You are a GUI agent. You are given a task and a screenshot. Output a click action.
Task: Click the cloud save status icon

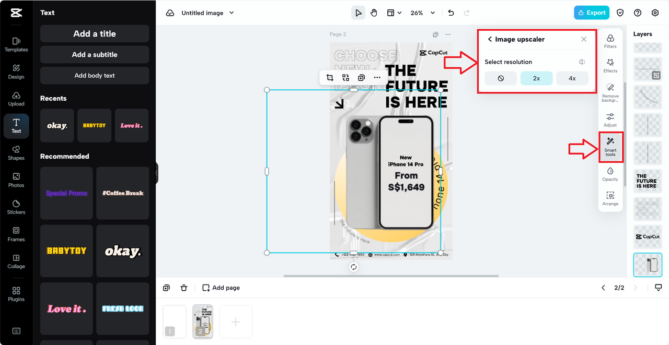pyautogui.click(x=170, y=13)
